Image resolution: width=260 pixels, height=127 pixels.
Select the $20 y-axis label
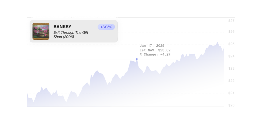click(x=231, y=105)
